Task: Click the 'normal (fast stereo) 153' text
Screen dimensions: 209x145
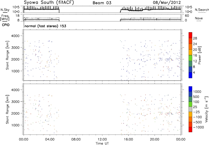Action: pyautogui.click(x=45, y=26)
